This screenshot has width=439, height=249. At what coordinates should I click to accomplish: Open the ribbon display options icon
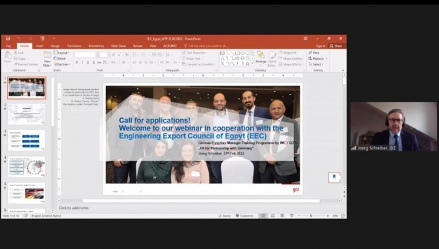click(305, 39)
